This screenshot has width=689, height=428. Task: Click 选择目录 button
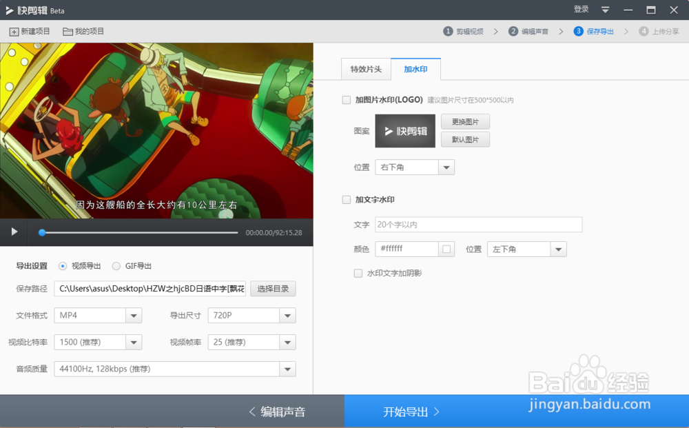click(273, 289)
